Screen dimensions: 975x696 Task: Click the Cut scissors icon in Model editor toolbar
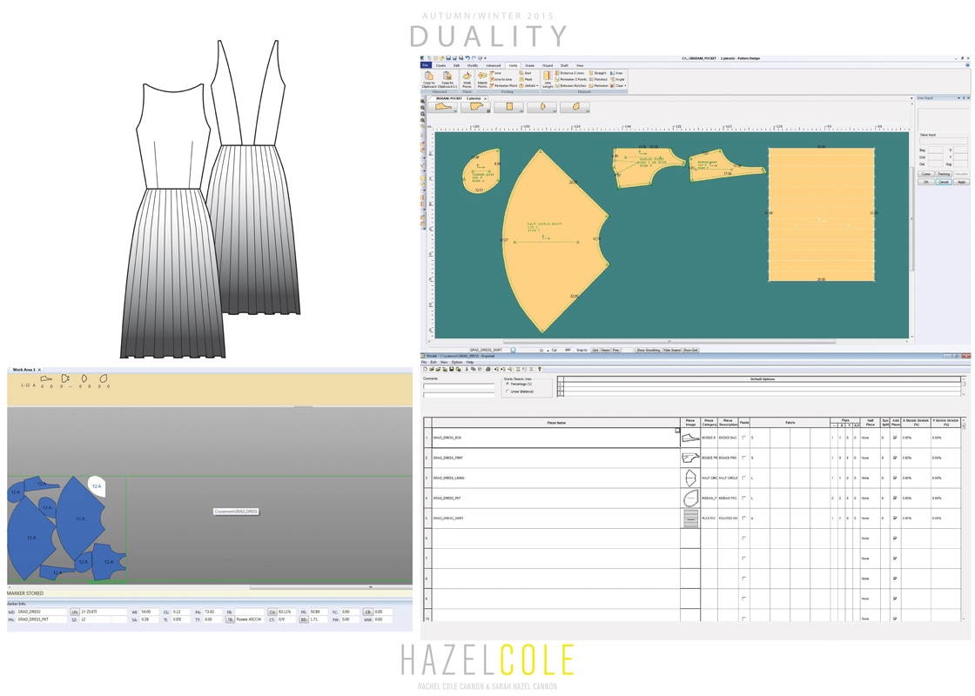coord(467,369)
